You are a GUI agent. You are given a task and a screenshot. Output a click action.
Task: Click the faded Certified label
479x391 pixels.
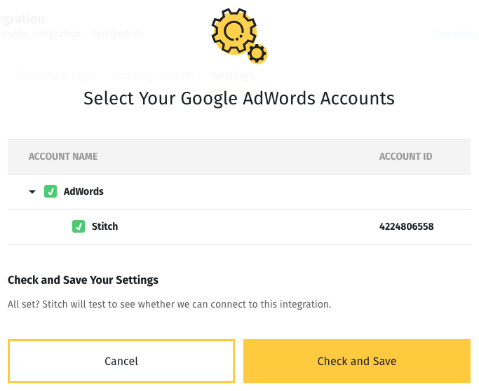point(110,34)
